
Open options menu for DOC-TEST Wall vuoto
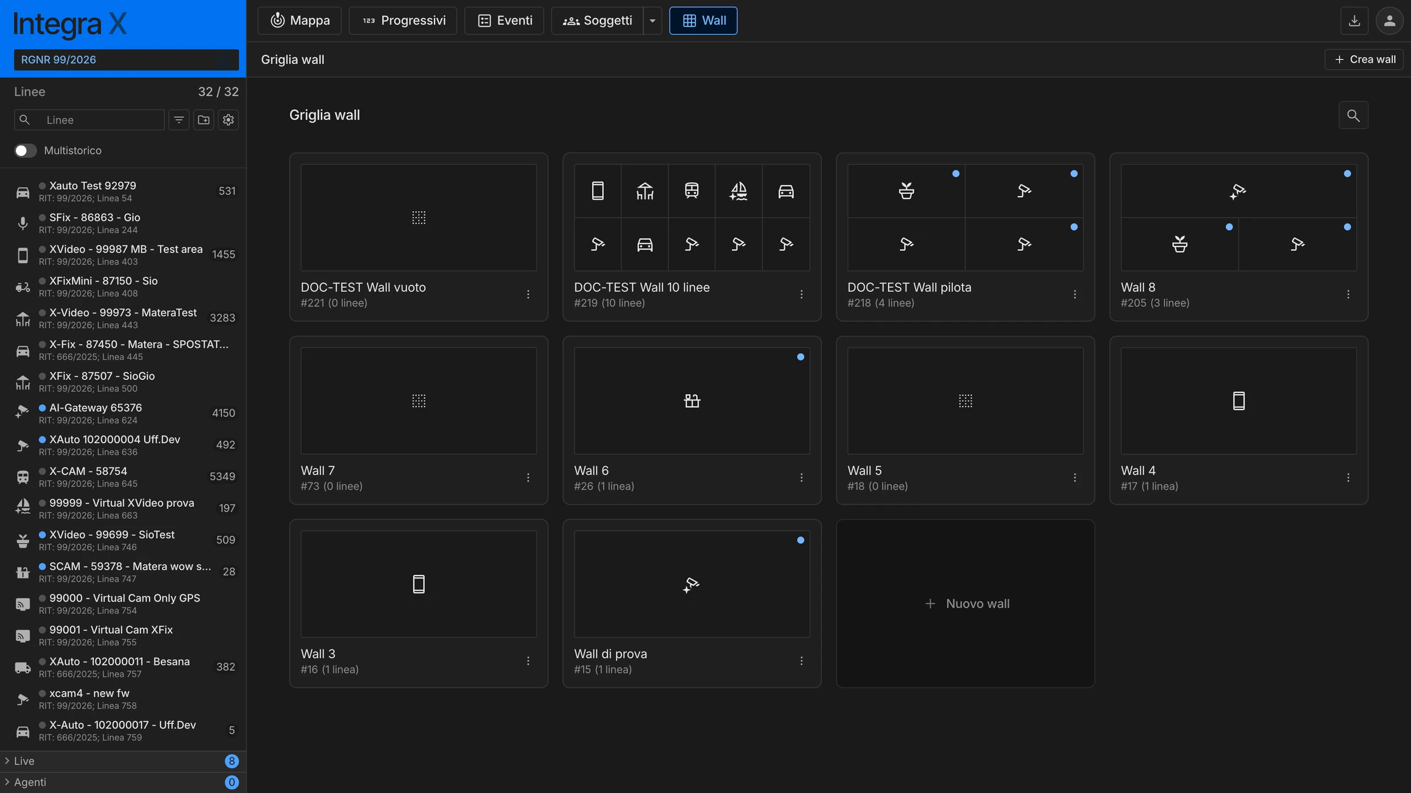pyautogui.click(x=528, y=294)
